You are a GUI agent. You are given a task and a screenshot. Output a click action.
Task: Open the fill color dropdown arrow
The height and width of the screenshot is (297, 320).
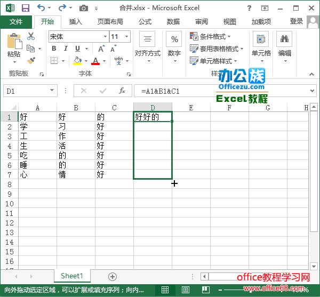point(86,61)
